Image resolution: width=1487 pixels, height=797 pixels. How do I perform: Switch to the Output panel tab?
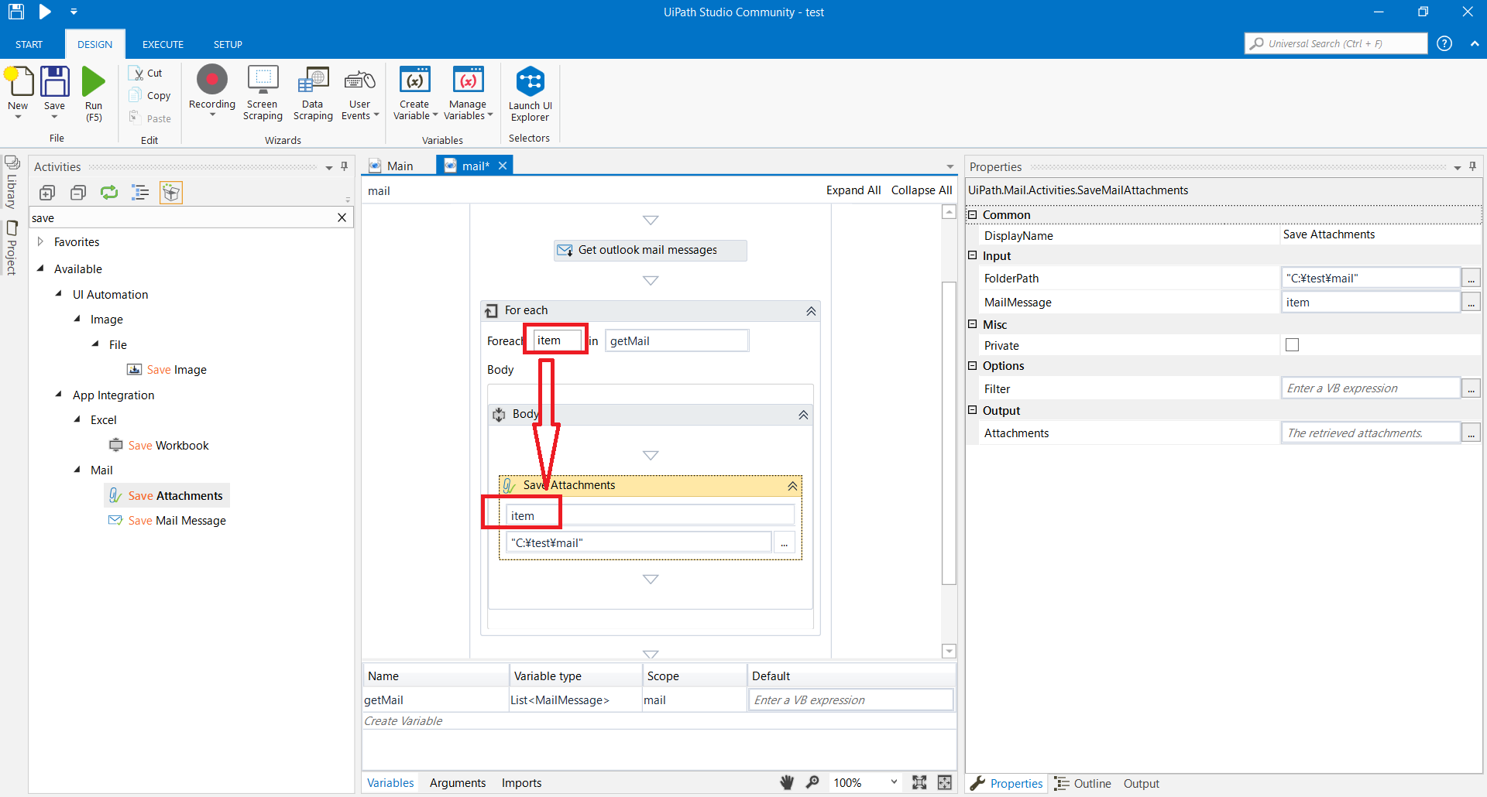1141,784
